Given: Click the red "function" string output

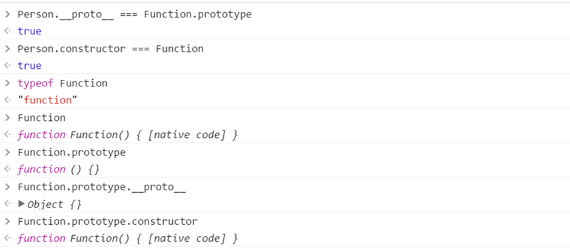Looking at the screenshot, I should click(48, 100).
